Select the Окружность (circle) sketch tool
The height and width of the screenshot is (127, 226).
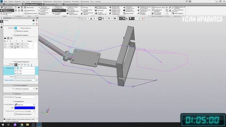[29, 11]
